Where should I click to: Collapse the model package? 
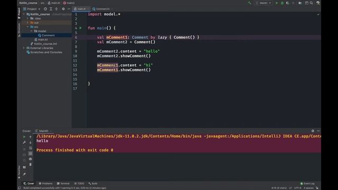32,31
